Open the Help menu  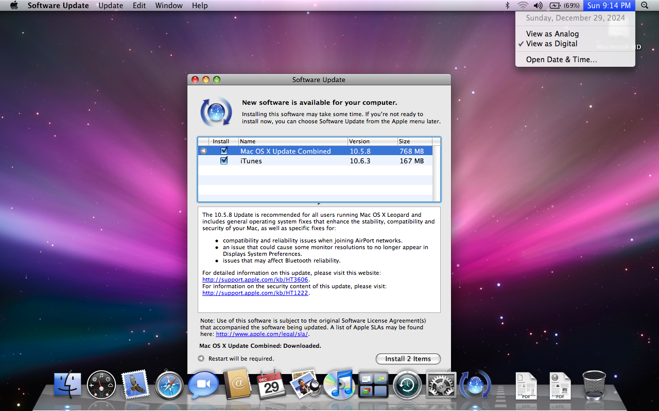(200, 6)
